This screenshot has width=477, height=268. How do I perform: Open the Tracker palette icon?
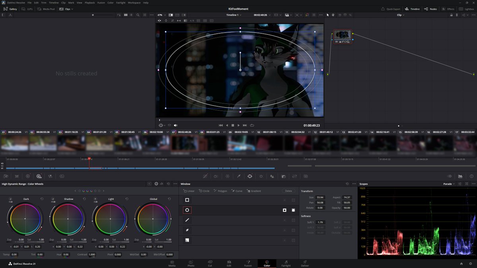261,176
